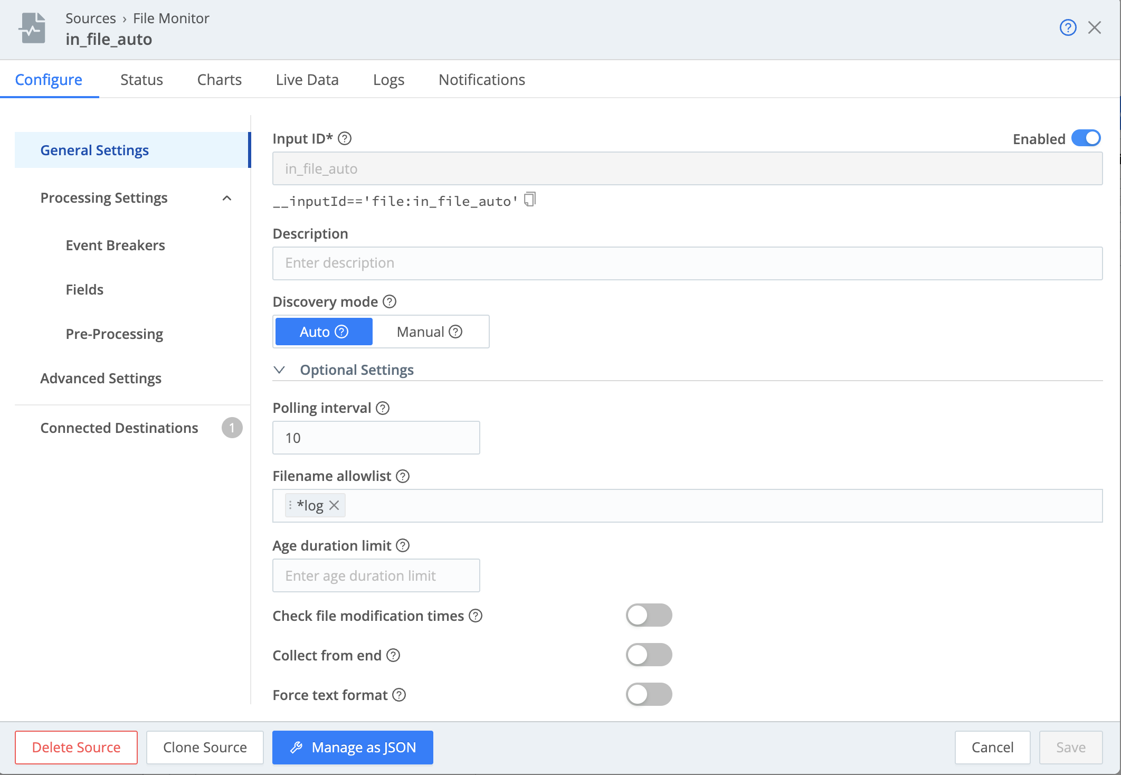1121x775 pixels.
Task: Click Filename allowlist help icon
Action: tap(403, 476)
